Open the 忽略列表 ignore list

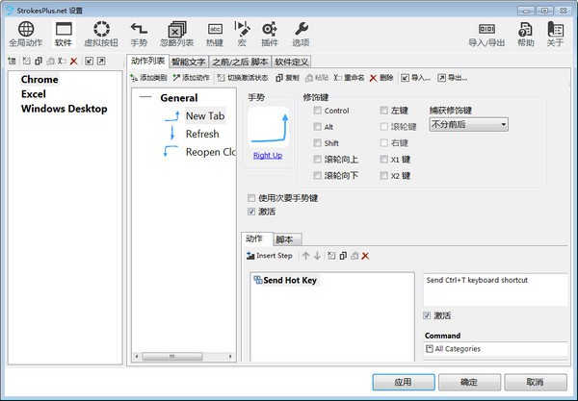(175, 35)
